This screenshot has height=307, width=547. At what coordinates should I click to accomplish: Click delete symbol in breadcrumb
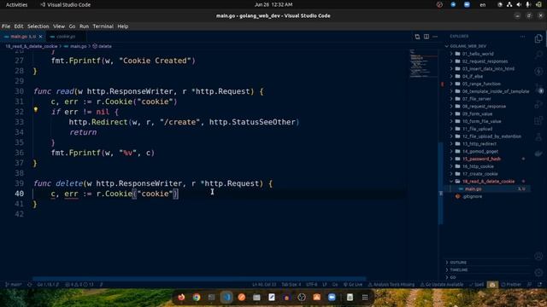(103, 46)
